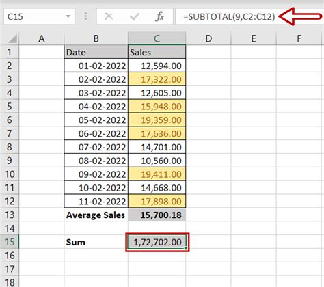Click the Date header cell

[96, 52]
